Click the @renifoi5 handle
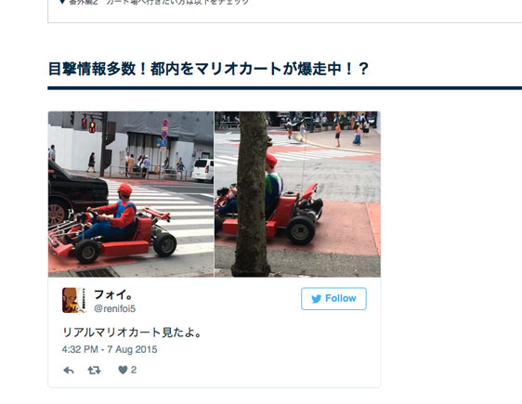 click(x=115, y=309)
